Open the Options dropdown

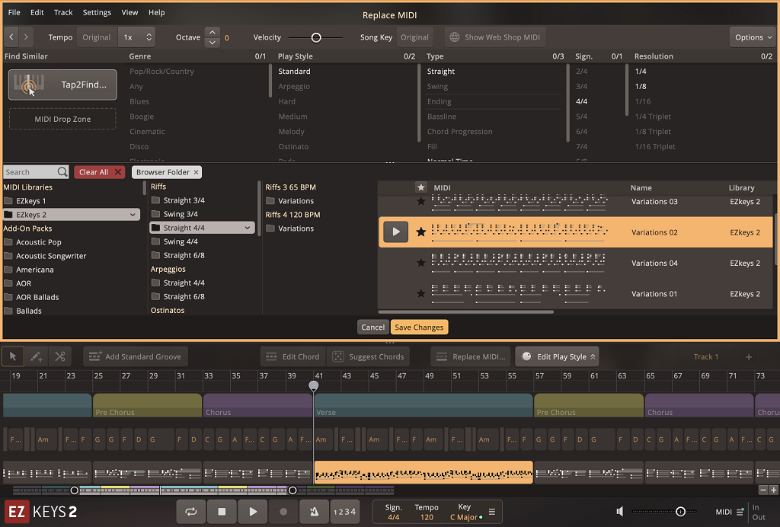click(x=753, y=37)
